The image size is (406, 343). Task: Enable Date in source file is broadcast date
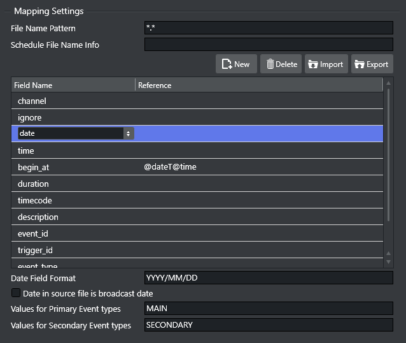coord(16,293)
